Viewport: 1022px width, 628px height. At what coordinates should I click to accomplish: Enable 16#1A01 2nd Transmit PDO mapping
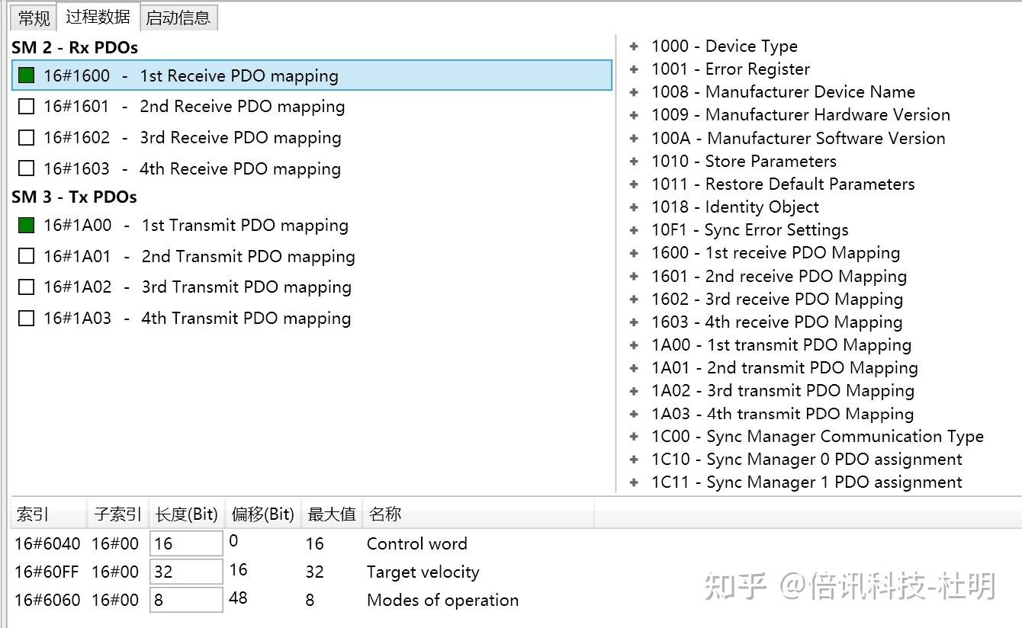[25, 256]
